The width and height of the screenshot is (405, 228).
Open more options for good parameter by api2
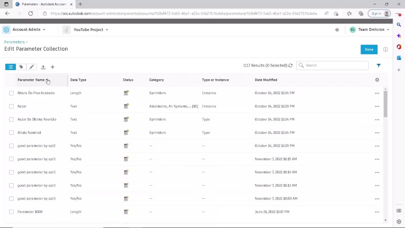(377, 146)
